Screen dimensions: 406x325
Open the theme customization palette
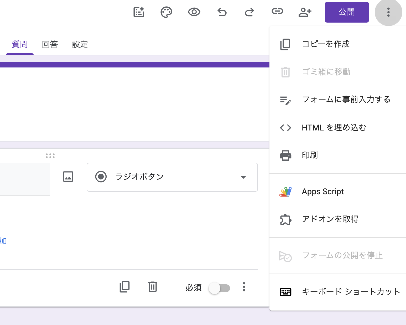[x=166, y=12]
